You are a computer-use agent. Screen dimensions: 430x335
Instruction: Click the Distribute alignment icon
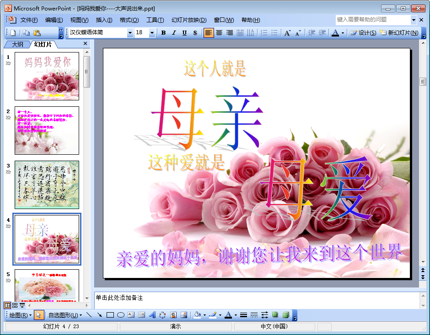click(x=240, y=33)
